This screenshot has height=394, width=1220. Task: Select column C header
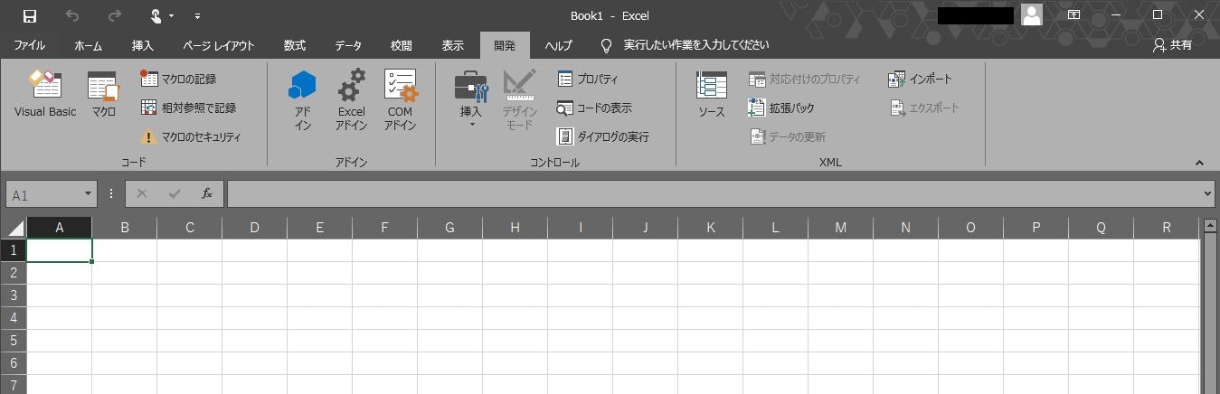tap(190, 228)
